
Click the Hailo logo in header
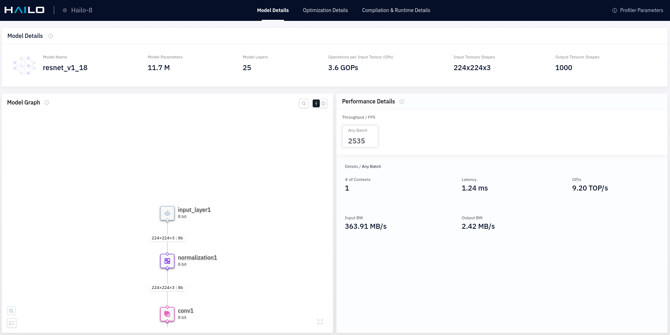(24, 10)
